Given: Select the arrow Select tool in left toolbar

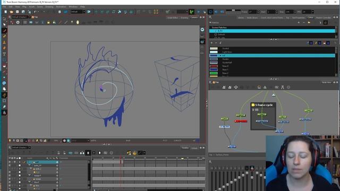Looking at the screenshot, I should click(x=4, y=24).
